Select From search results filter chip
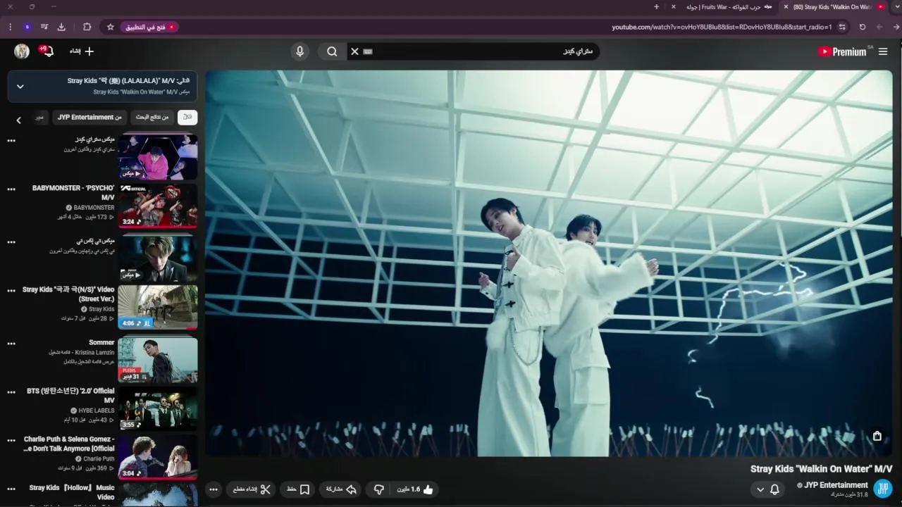Image resolution: width=902 pixels, height=507 pixels. pos(152,118)
